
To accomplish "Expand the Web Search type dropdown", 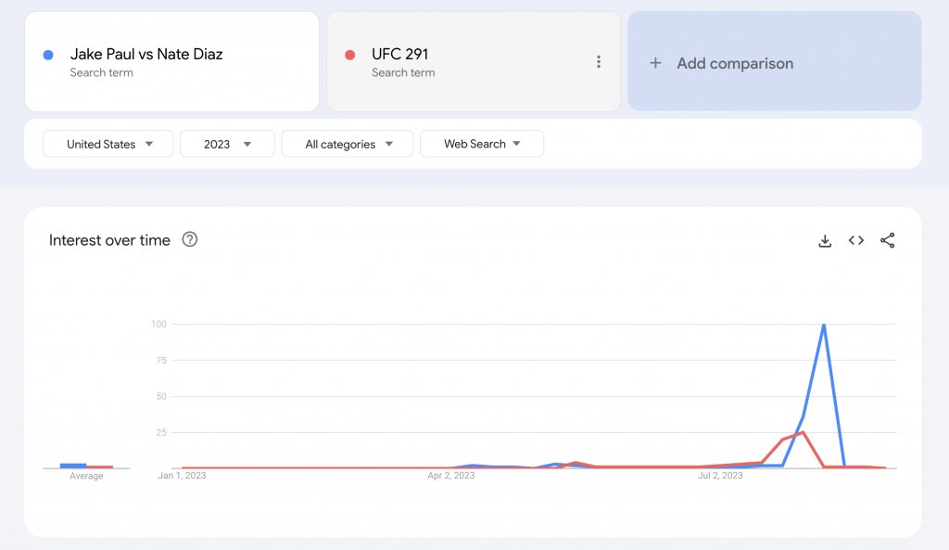I will click(481, 144).
